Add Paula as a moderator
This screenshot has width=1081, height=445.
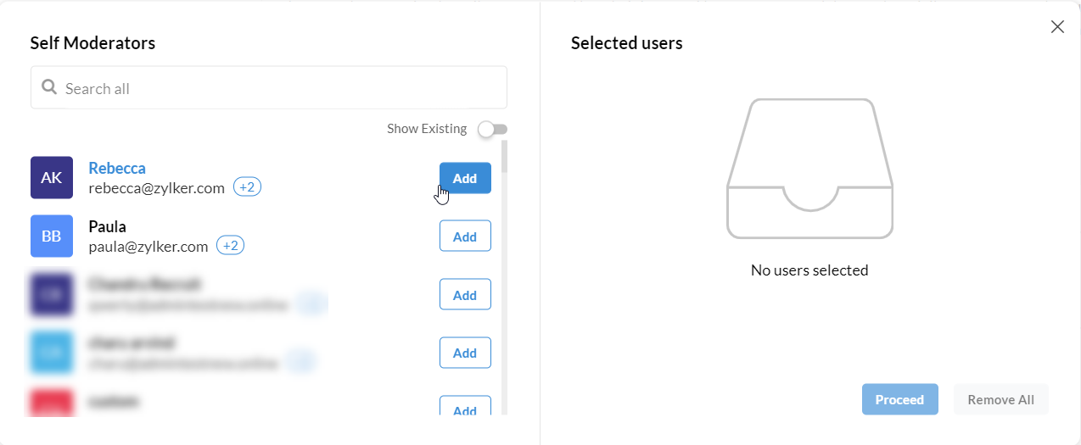click(465, 236)
